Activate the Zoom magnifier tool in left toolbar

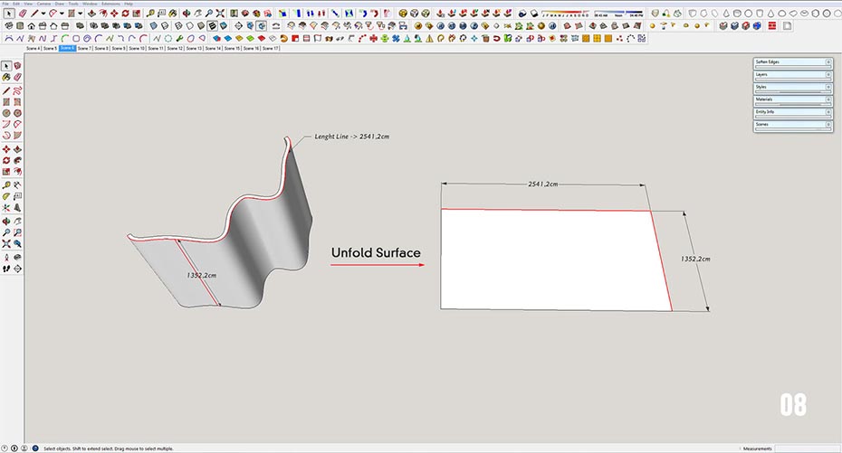6,232
